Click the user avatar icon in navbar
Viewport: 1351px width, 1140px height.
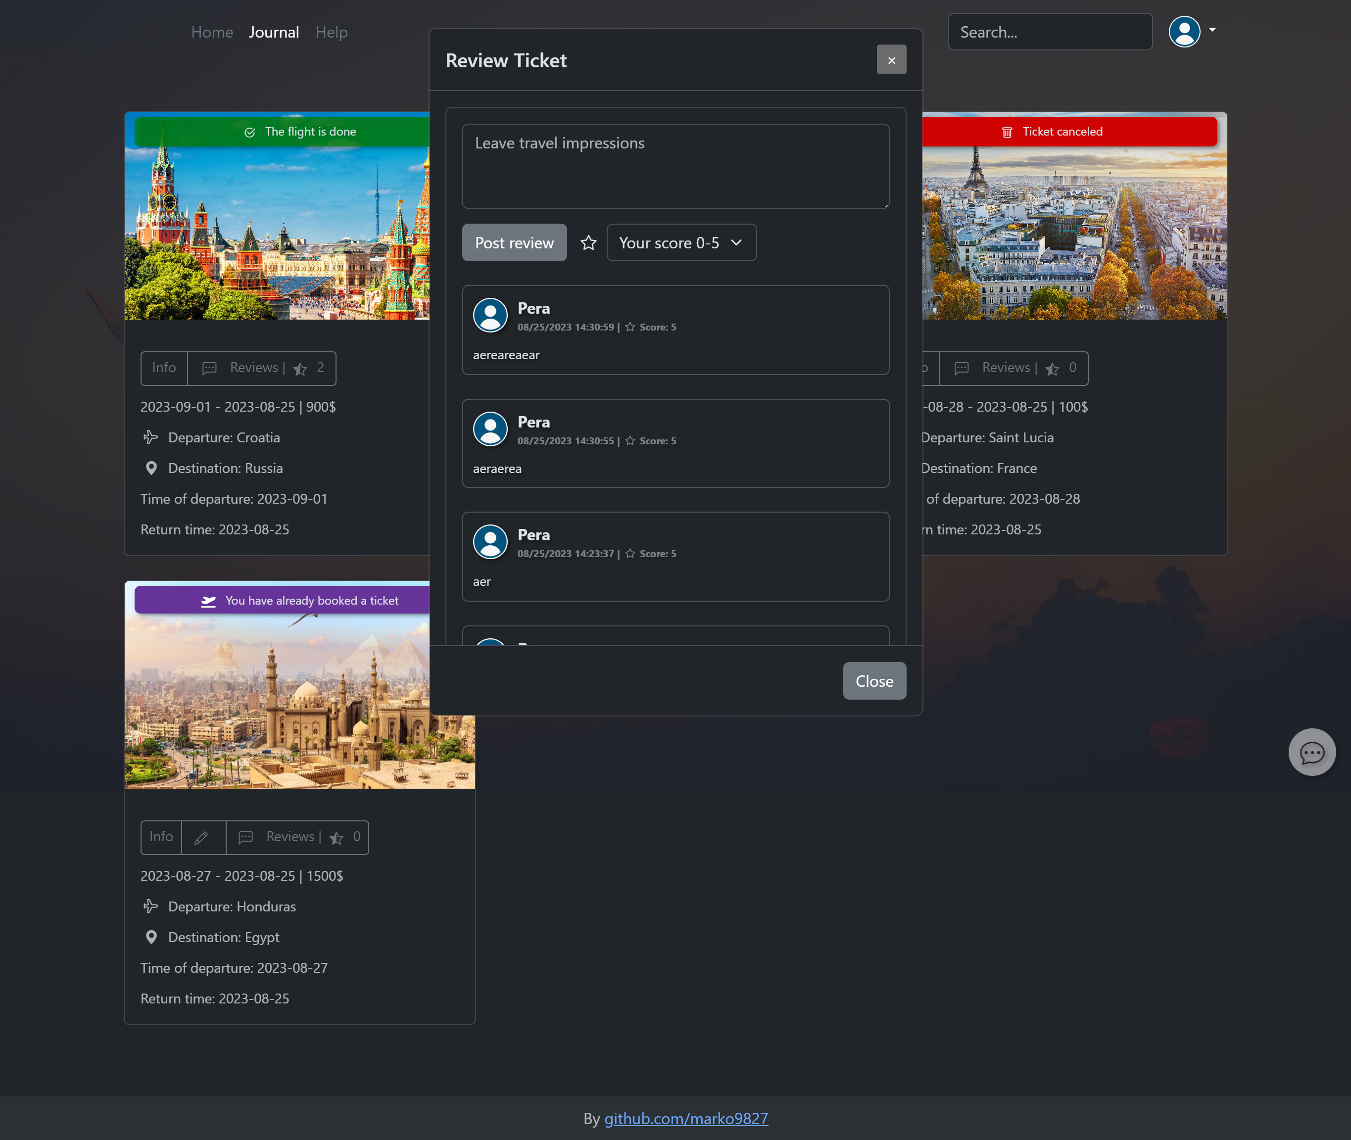1184,32
